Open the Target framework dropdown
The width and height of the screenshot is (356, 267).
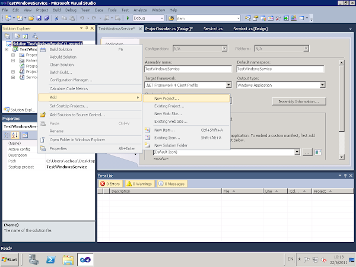click(x=228, y=85)
